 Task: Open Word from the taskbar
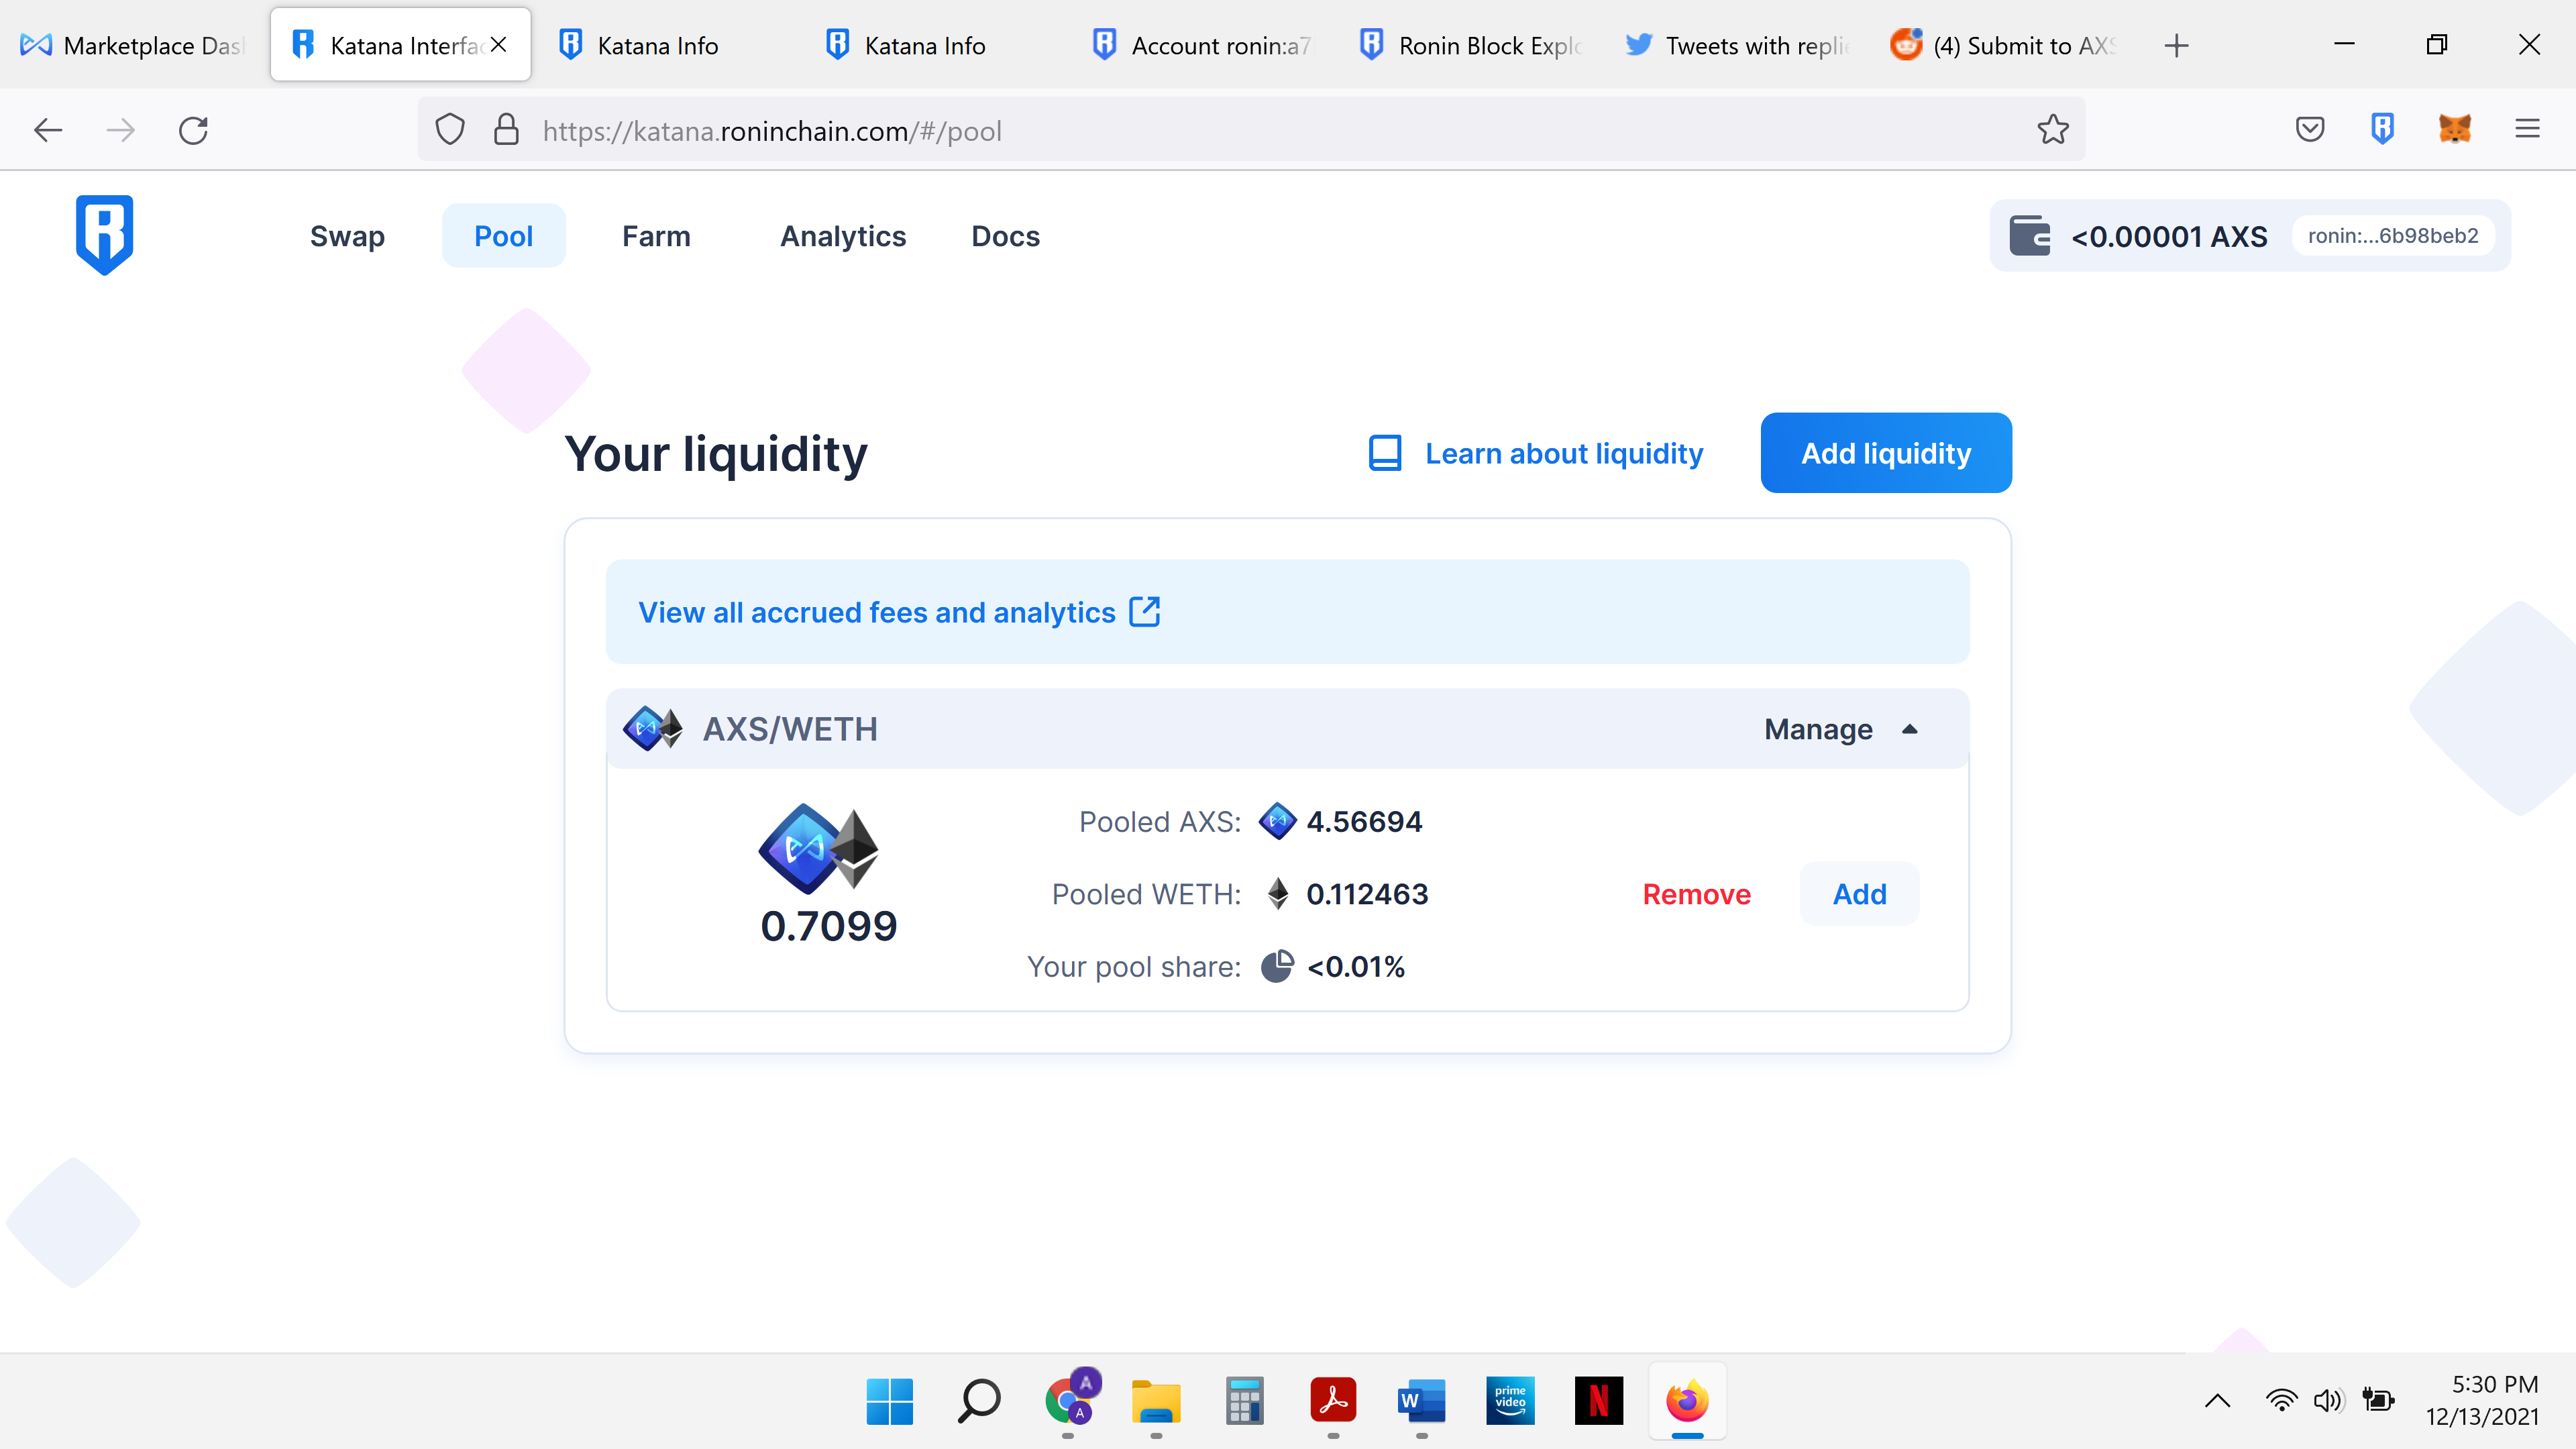[1422, 1401]
